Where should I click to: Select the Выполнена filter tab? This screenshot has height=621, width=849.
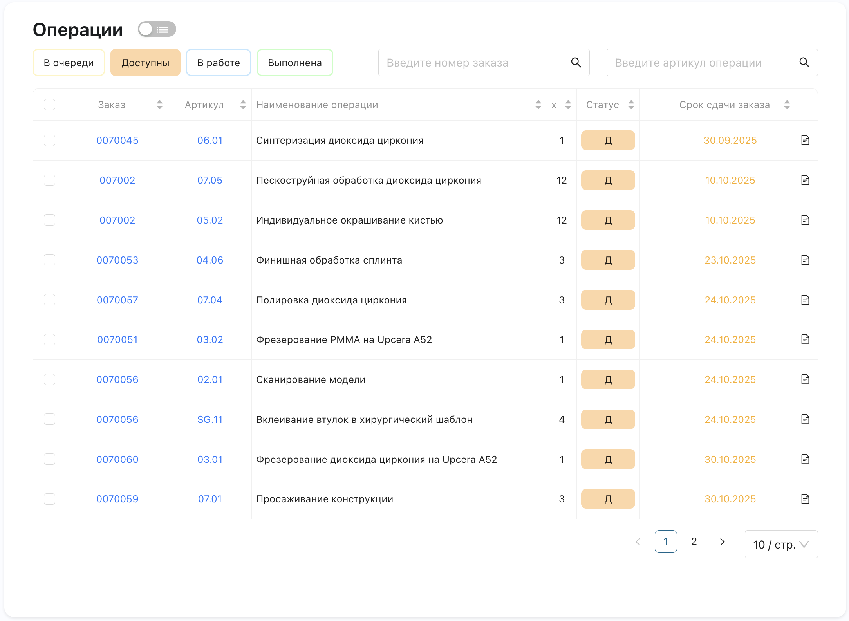[x=294, y=63]
